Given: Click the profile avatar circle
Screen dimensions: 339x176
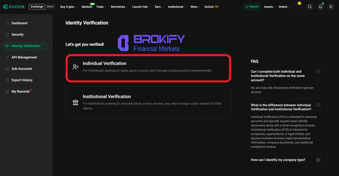Looking at the screenshot, I should pyautogui.click(x=297, y=7).
